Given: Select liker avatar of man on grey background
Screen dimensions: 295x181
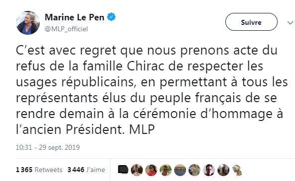Looking at the screenshot, I should coord(209,170).
